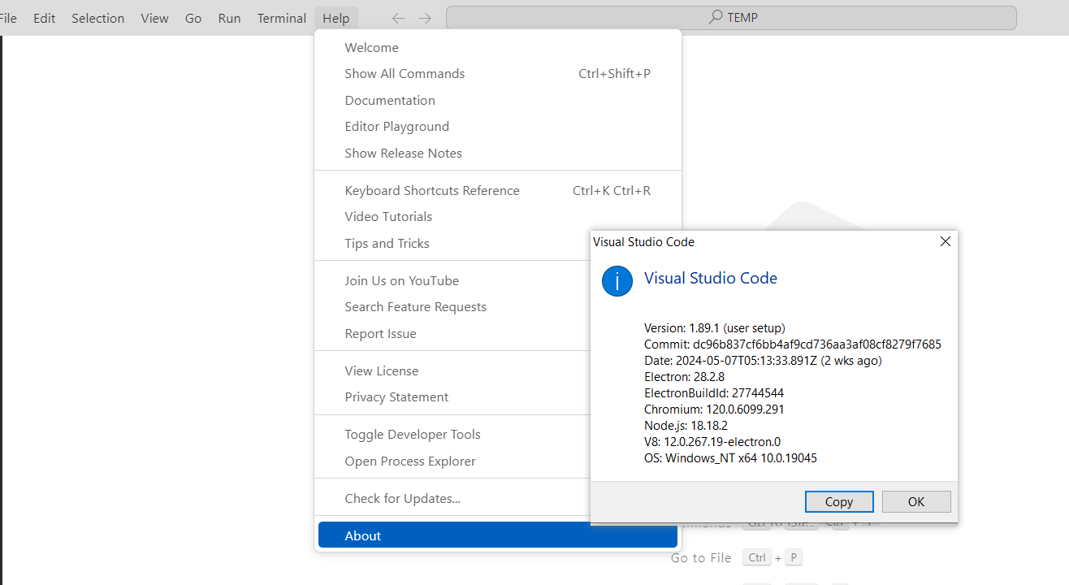Click the forward navigation arrow
1069x585 pixels.
(425, 18)
